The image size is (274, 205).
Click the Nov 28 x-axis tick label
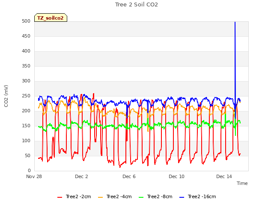(x=34, y=176)
